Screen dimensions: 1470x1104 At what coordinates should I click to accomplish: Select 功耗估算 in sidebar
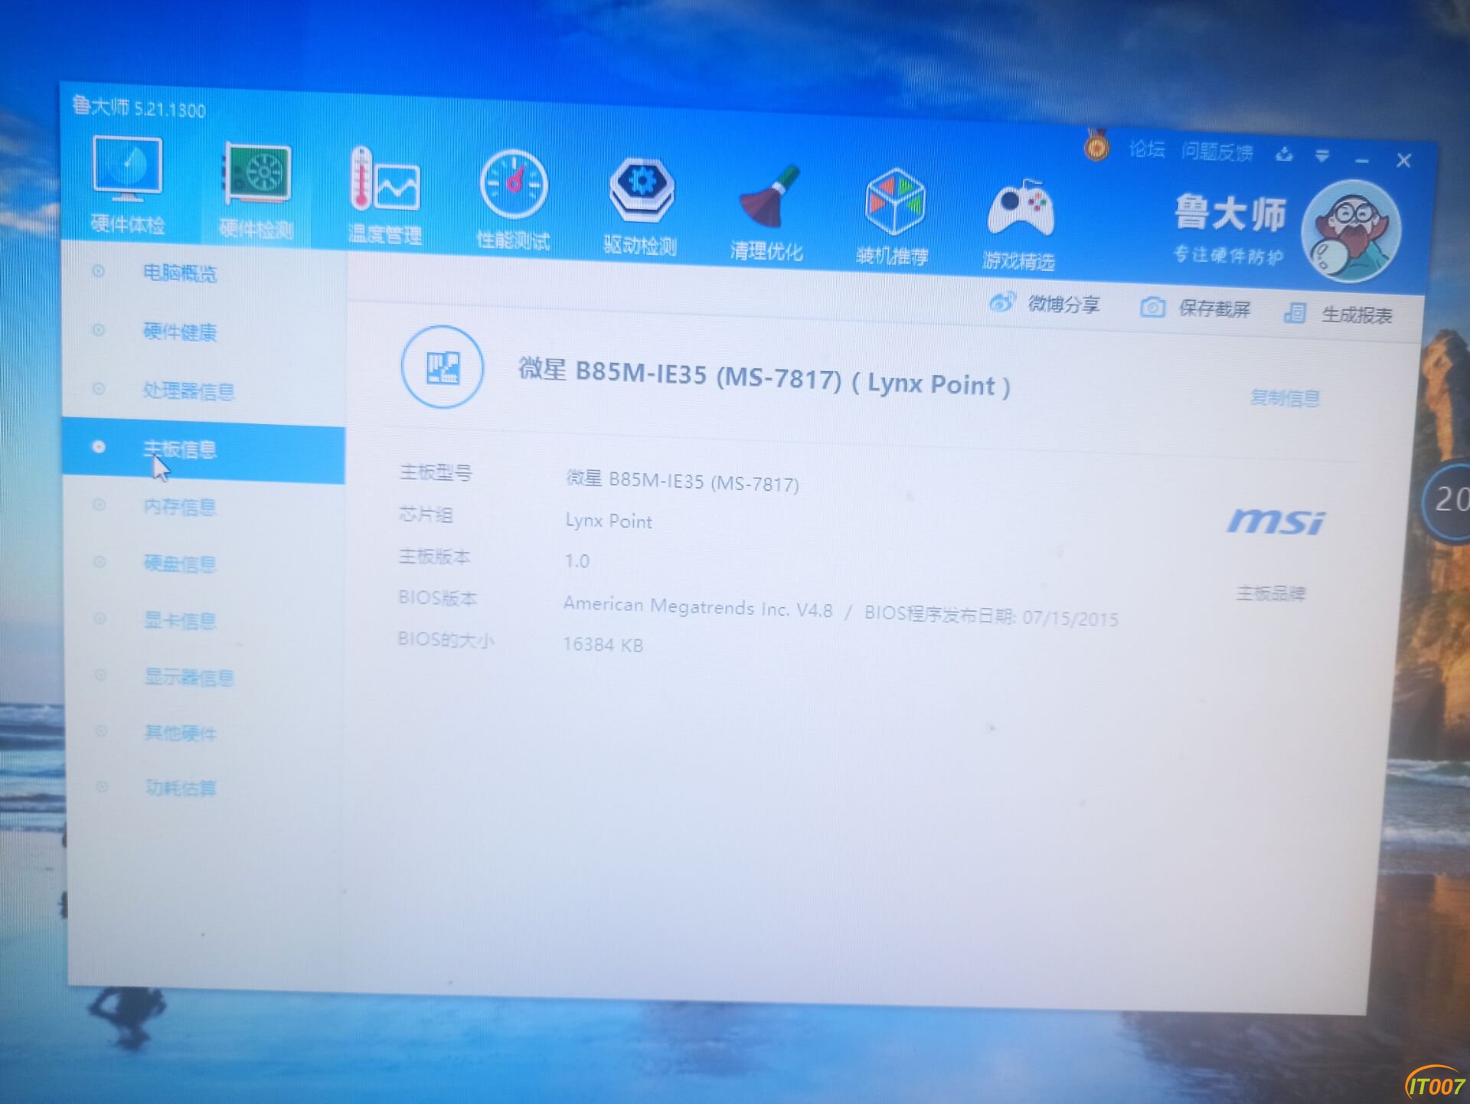pyautogui.click(x=181, y=787)
